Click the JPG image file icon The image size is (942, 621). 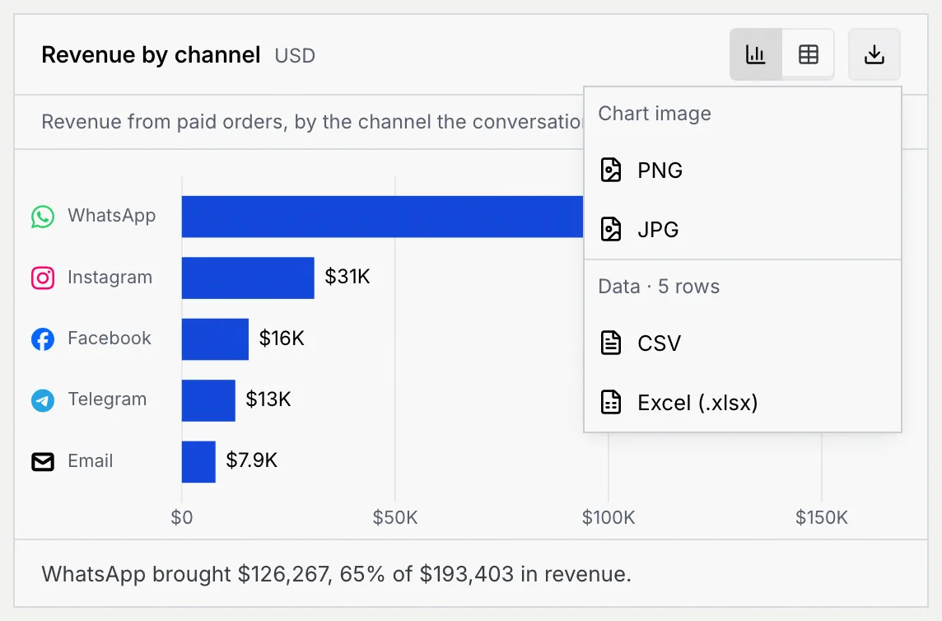coord(611,230)
